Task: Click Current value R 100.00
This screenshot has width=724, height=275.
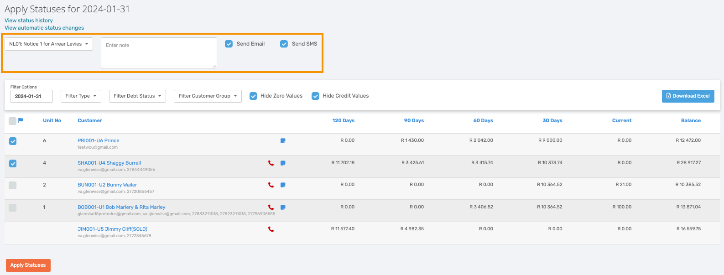Action: [622, 207]
